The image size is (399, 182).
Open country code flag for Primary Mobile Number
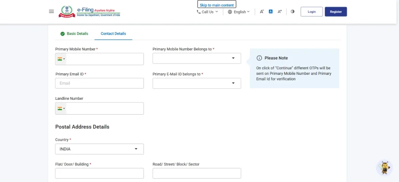point(61,59)
